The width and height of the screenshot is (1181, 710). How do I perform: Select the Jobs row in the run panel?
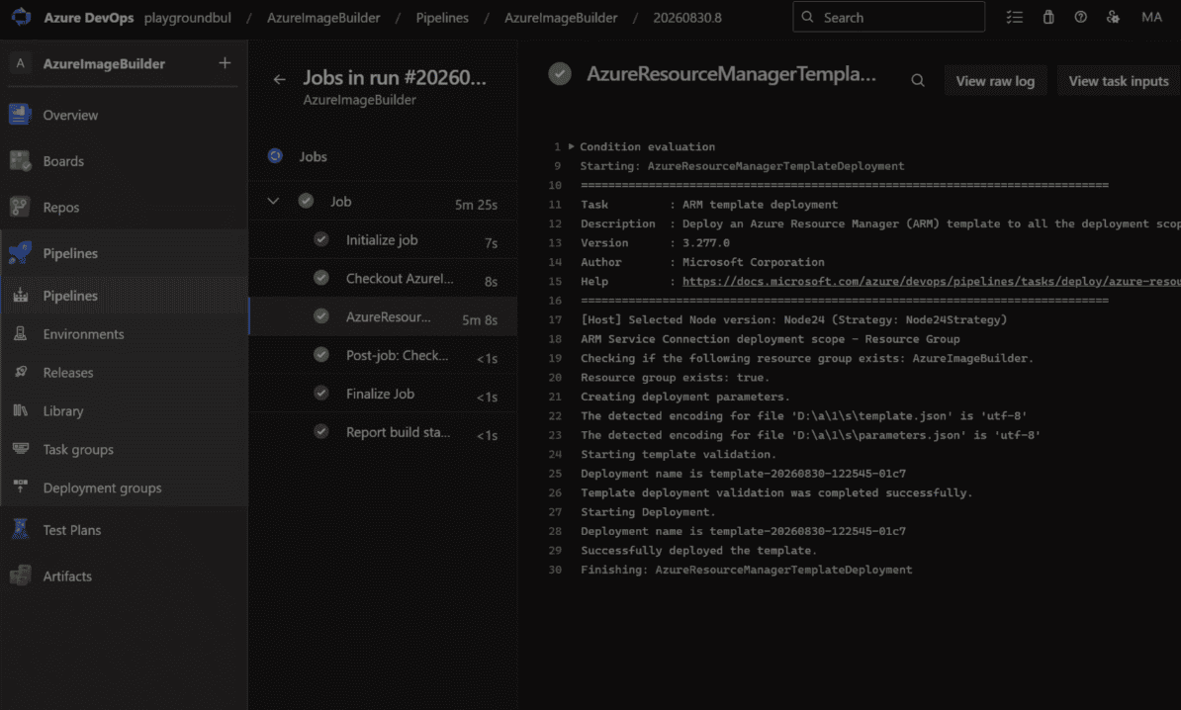click(383, 156)
